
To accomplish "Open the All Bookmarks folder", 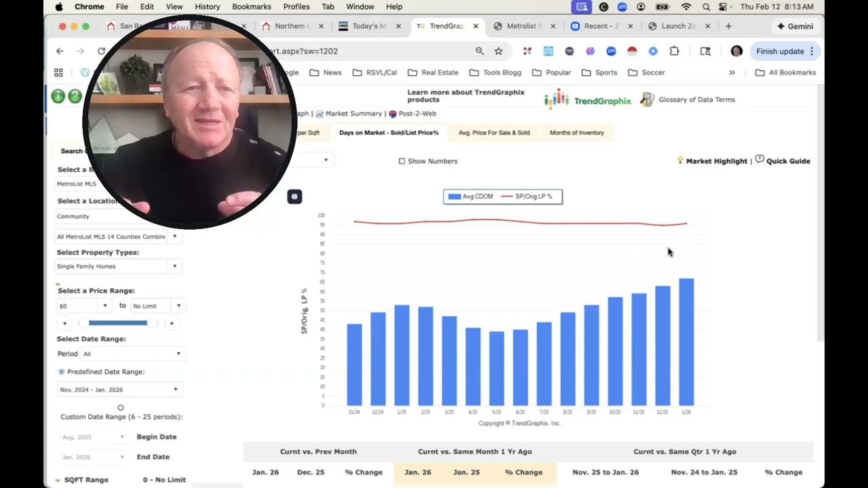I will pos(785,73).
